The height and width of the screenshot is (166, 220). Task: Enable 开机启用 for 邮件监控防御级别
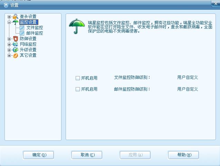78,89
